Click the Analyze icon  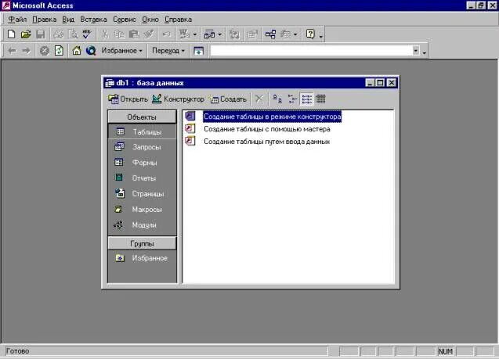[209, 34]
